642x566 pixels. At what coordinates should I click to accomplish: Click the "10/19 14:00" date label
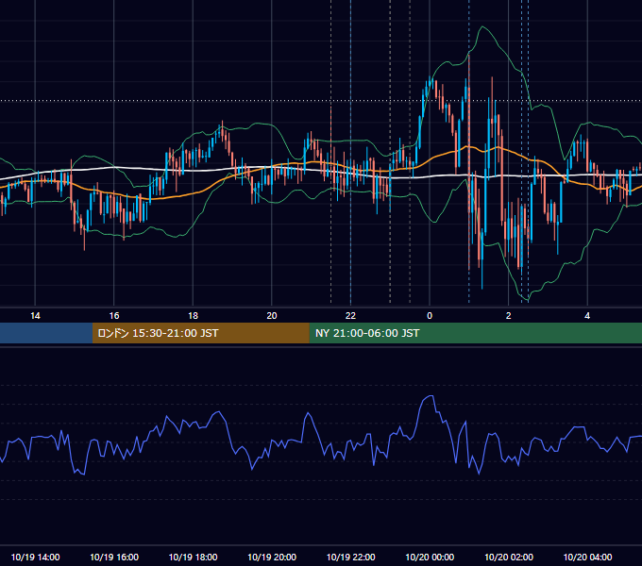pos(35,557)
